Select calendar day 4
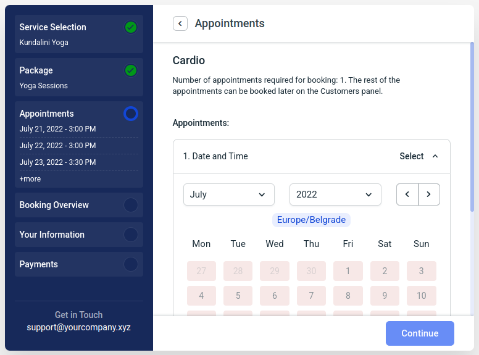The width and height of the screenshot is (479, 355). pos(201,296)
